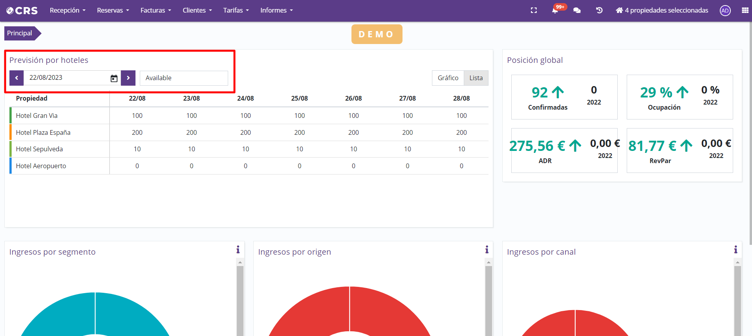Click the history clock icon

tap(599, 11)
